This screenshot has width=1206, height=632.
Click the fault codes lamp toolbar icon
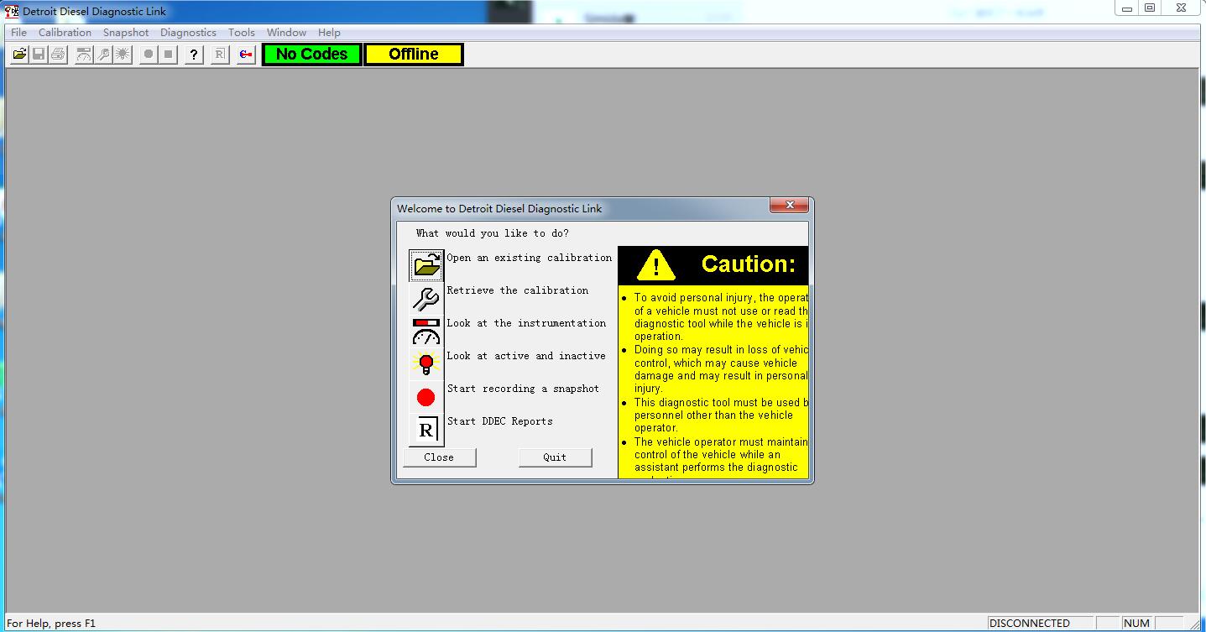point(123,55)
